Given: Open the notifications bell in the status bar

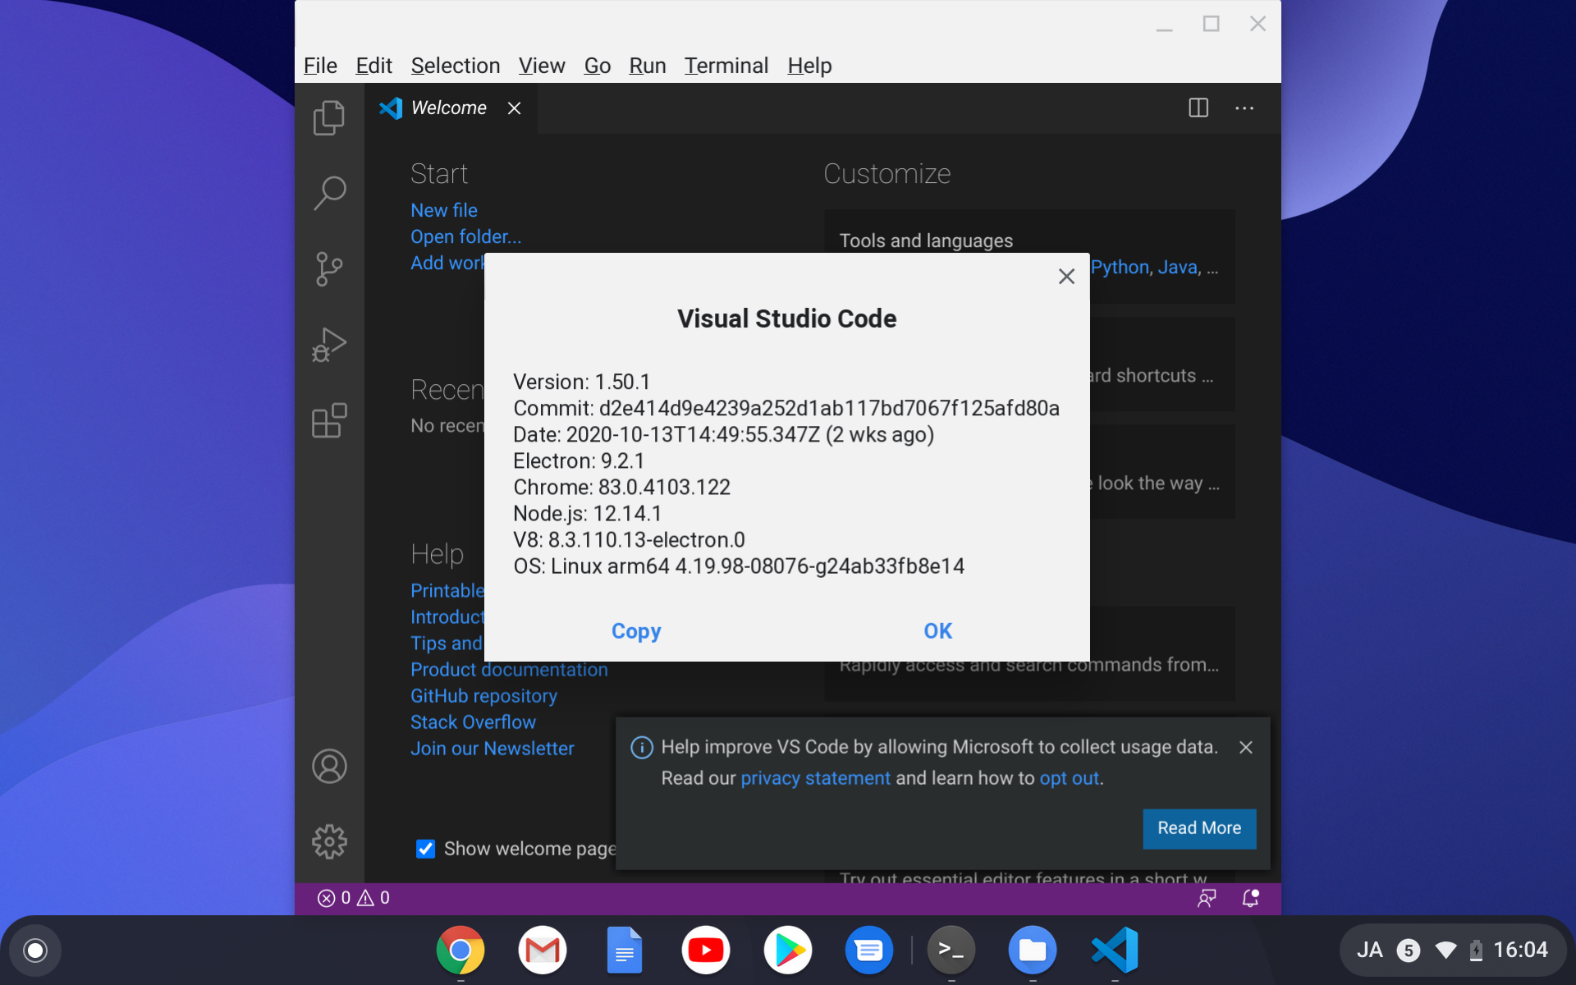Looking at the screenshot, I should (x=1249, y=897).
